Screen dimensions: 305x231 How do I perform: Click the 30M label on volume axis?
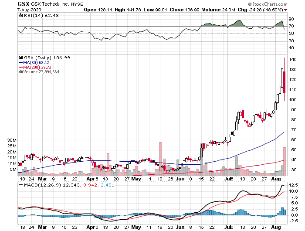12,140
